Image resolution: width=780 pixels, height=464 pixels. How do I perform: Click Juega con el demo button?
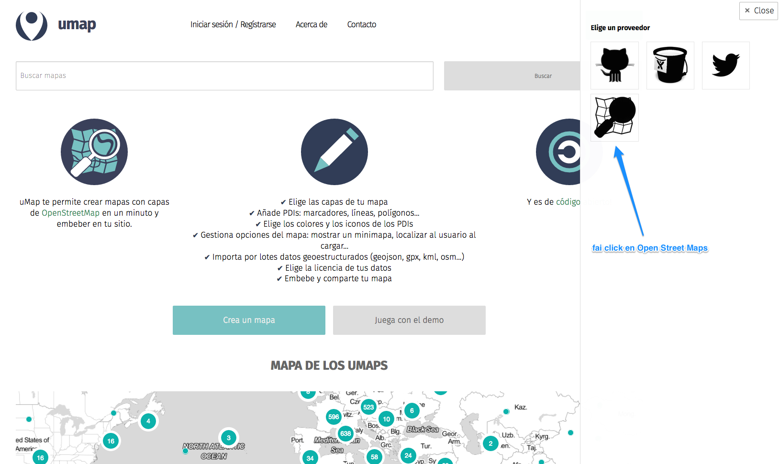coord(409,320)
